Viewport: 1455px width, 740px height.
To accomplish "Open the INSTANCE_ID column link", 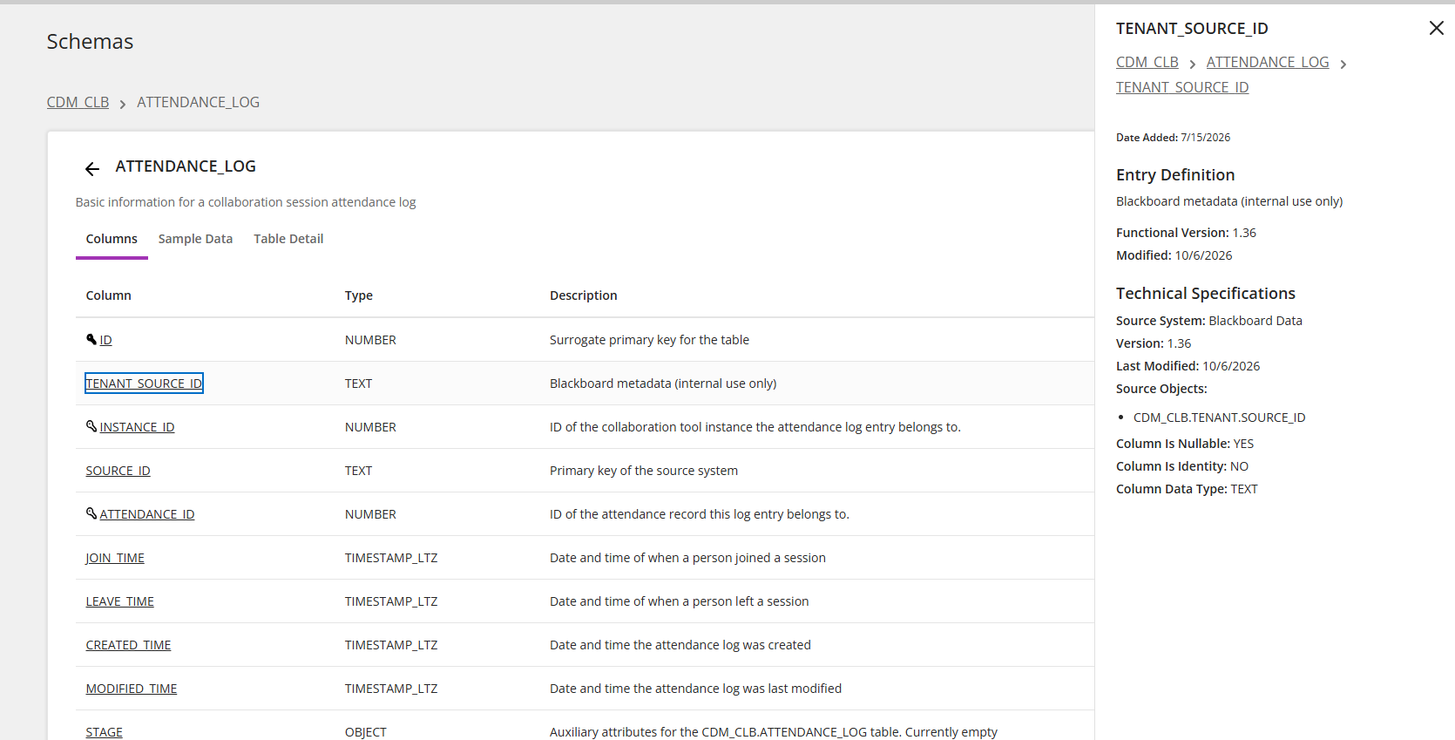I will coord(137,427).
